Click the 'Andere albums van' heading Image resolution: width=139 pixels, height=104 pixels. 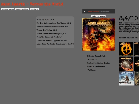tap(129, 37)
